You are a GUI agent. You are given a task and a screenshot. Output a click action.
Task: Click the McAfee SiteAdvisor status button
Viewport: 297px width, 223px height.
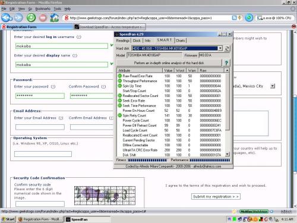[x=254, y=212]
